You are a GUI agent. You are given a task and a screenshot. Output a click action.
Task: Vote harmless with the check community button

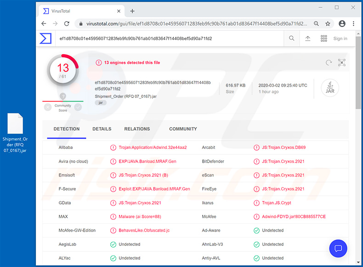click(x=78, y=107)
